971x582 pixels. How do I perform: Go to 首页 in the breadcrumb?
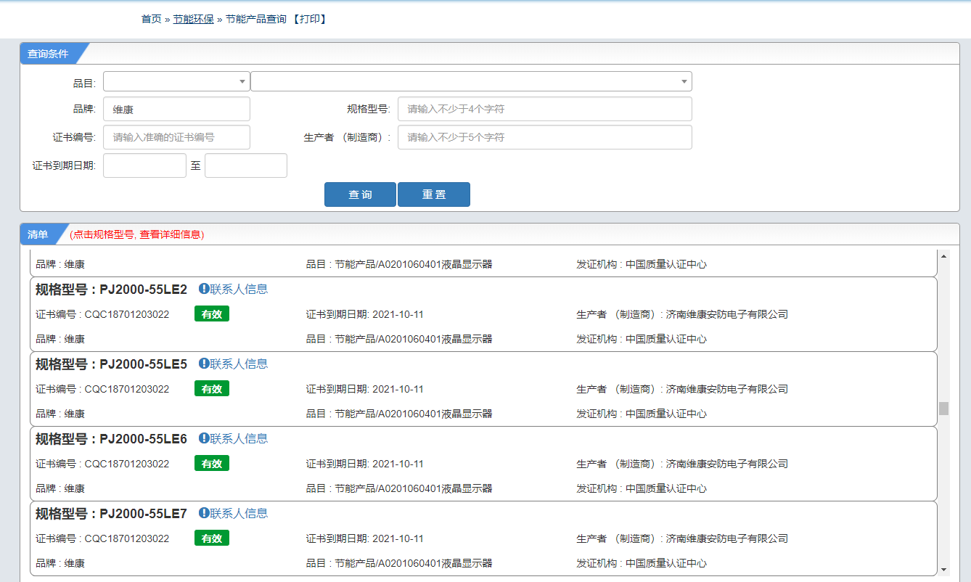[151, 19]
